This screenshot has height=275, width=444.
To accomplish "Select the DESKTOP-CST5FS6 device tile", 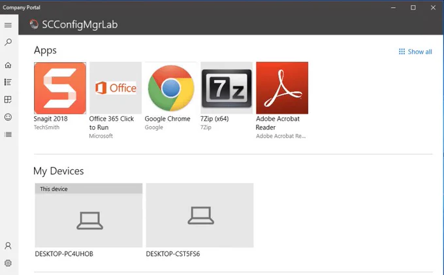I will [x=200, y=216].
